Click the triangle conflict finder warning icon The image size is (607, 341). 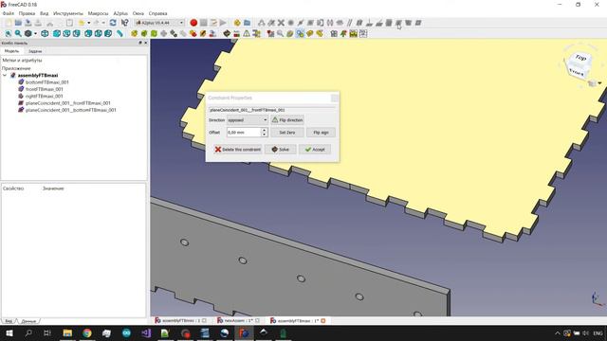(247, 34)
